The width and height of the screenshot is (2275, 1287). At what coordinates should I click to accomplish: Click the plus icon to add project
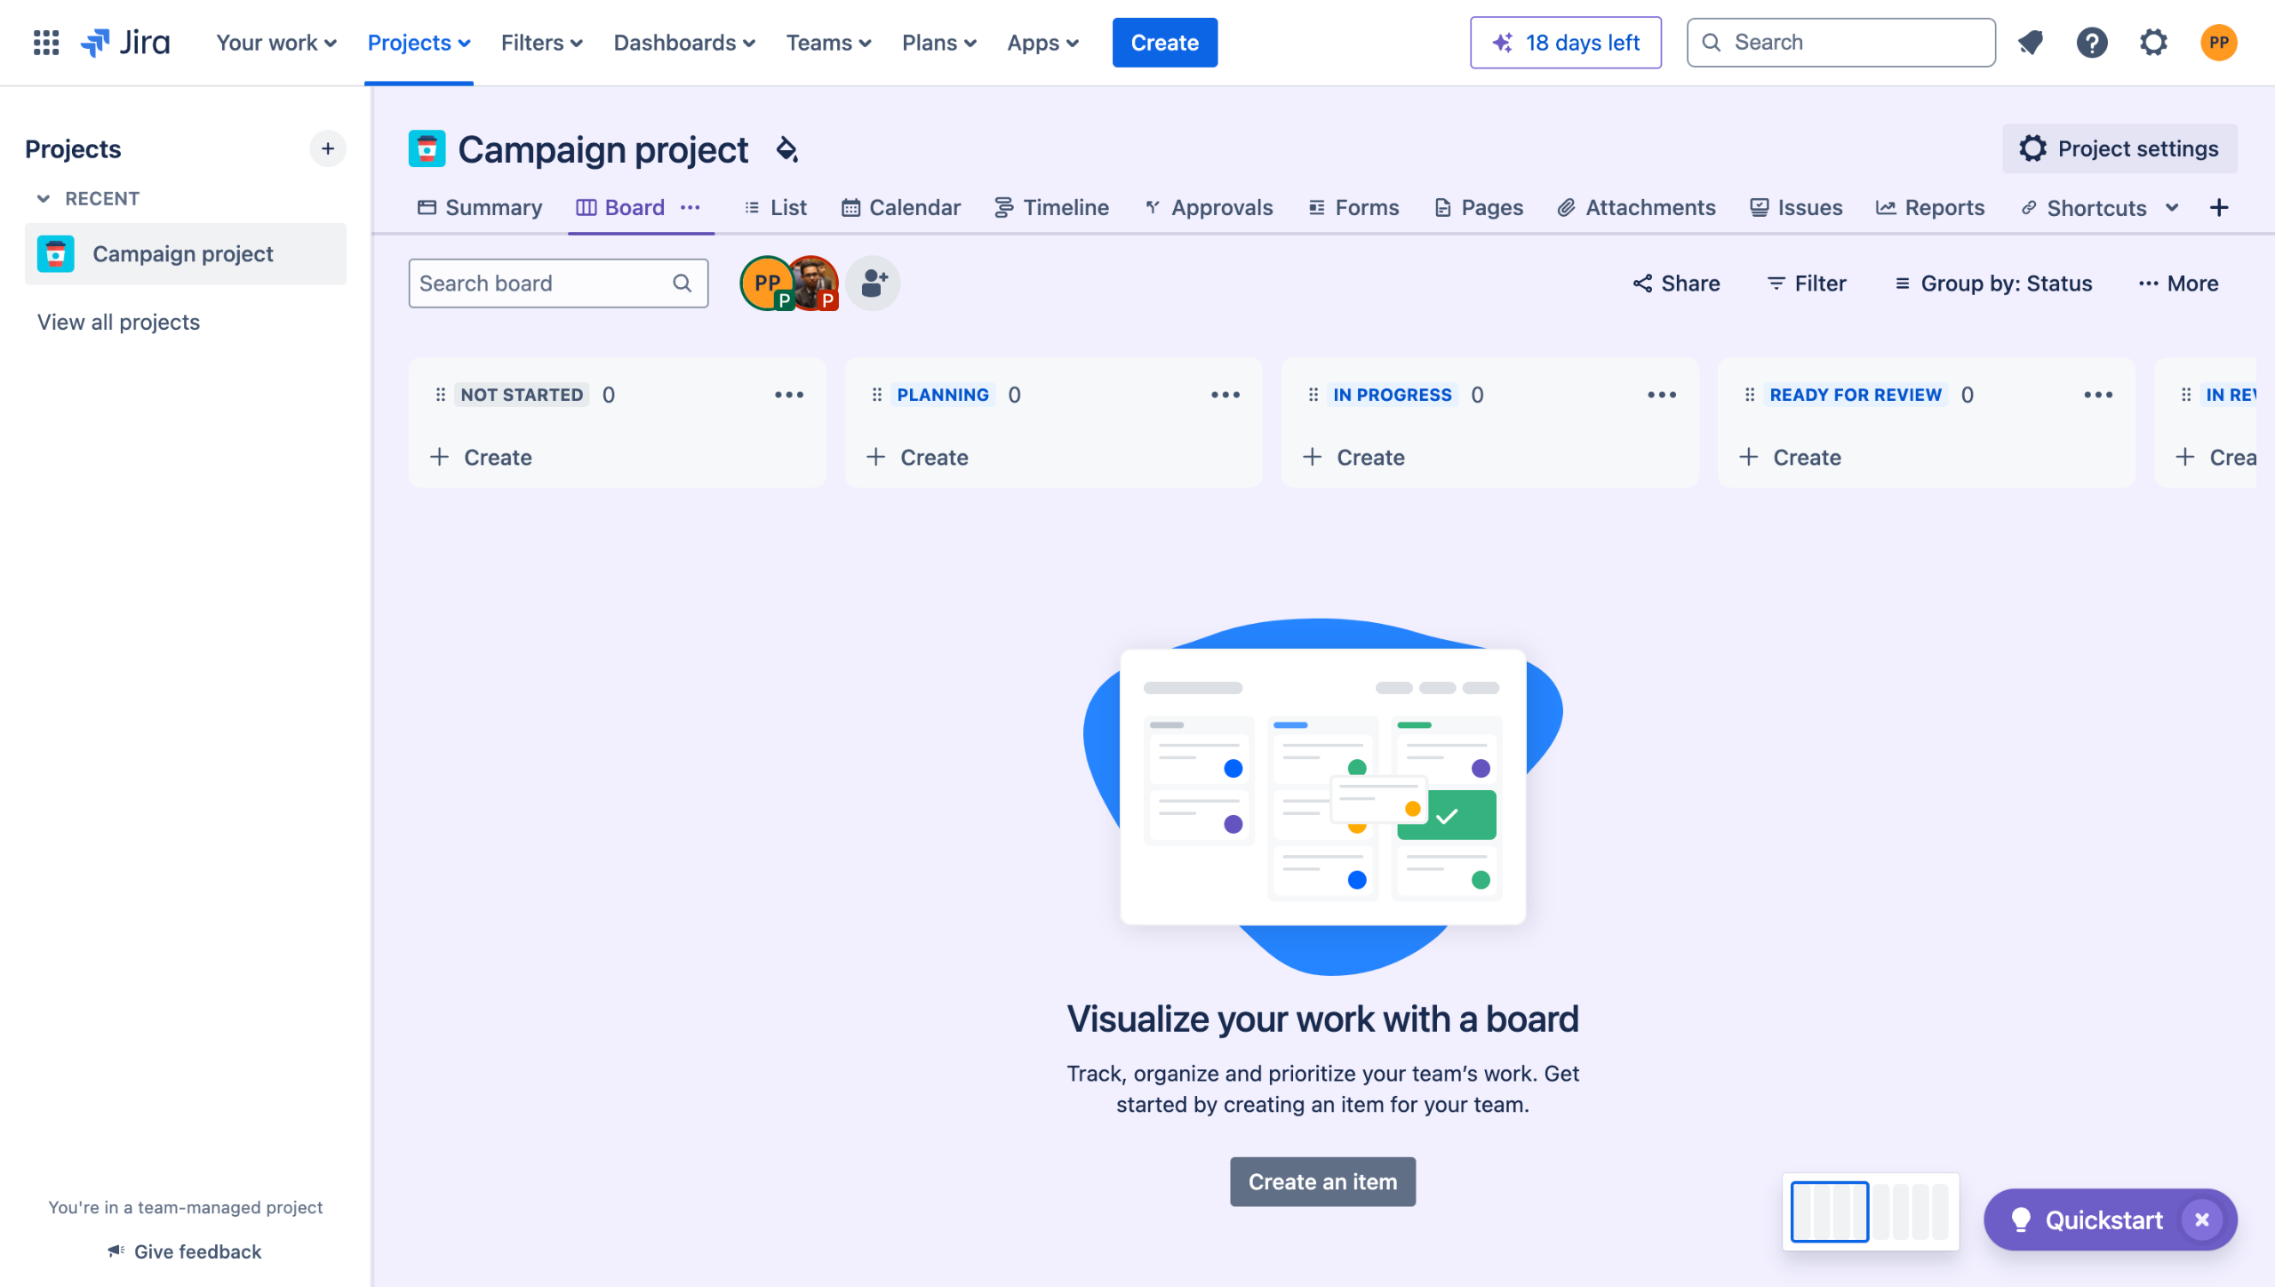[328, 148]
